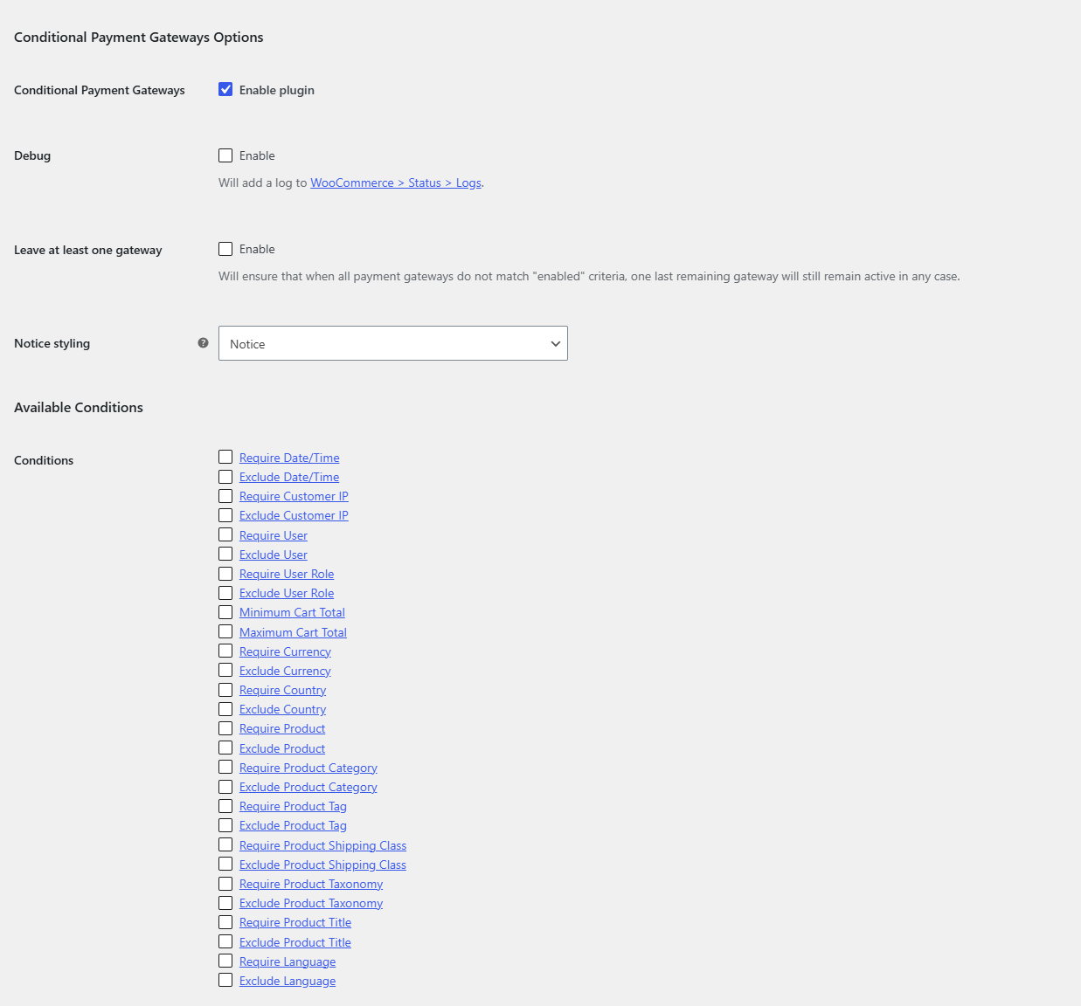This screenshot has height=1006, width=1081.
Task: Check the Require Product Title box
Action: (225, 922)
